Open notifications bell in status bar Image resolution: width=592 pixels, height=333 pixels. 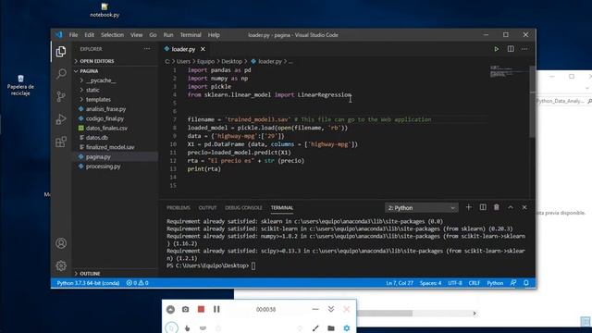pyautogui.click(x=526, y=283)
